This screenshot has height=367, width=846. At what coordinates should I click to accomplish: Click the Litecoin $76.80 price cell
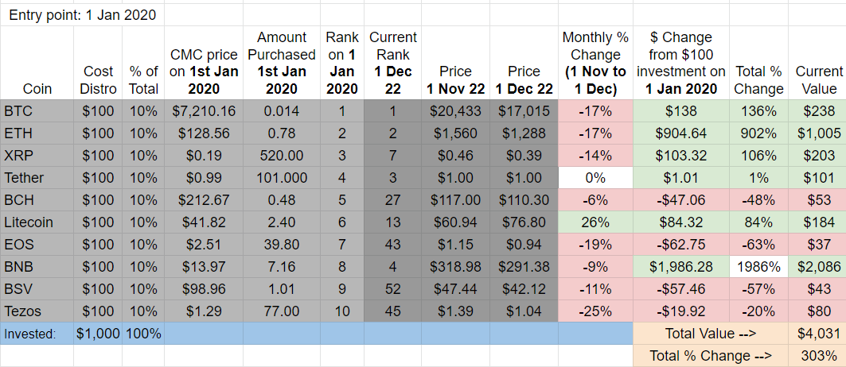pyautogui.click(x=524, y=222)
